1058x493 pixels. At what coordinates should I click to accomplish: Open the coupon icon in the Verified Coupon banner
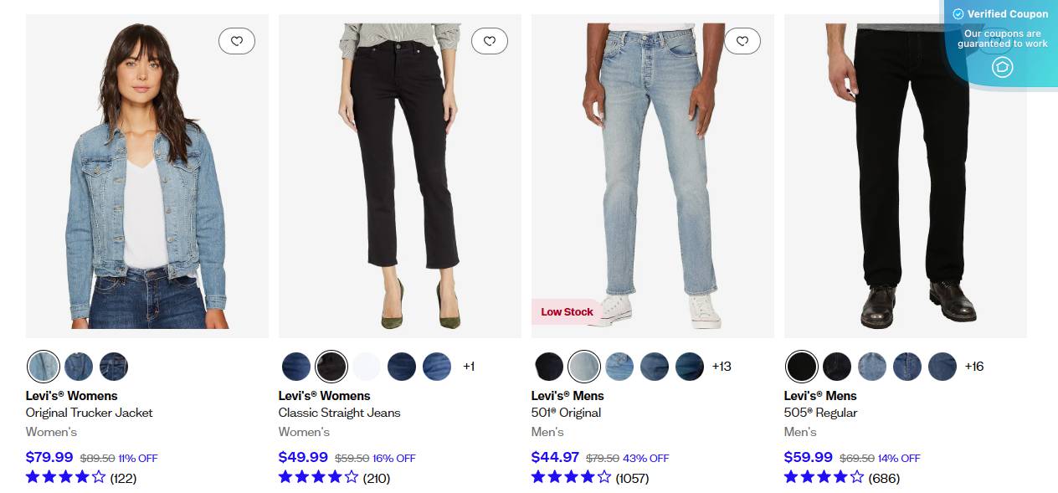1003,67
